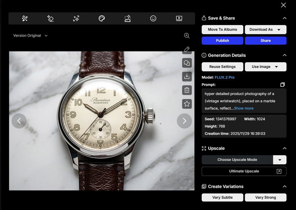Open the video generation tool
296x210 pixels.
pyautogui.click(x=179, y=18)
